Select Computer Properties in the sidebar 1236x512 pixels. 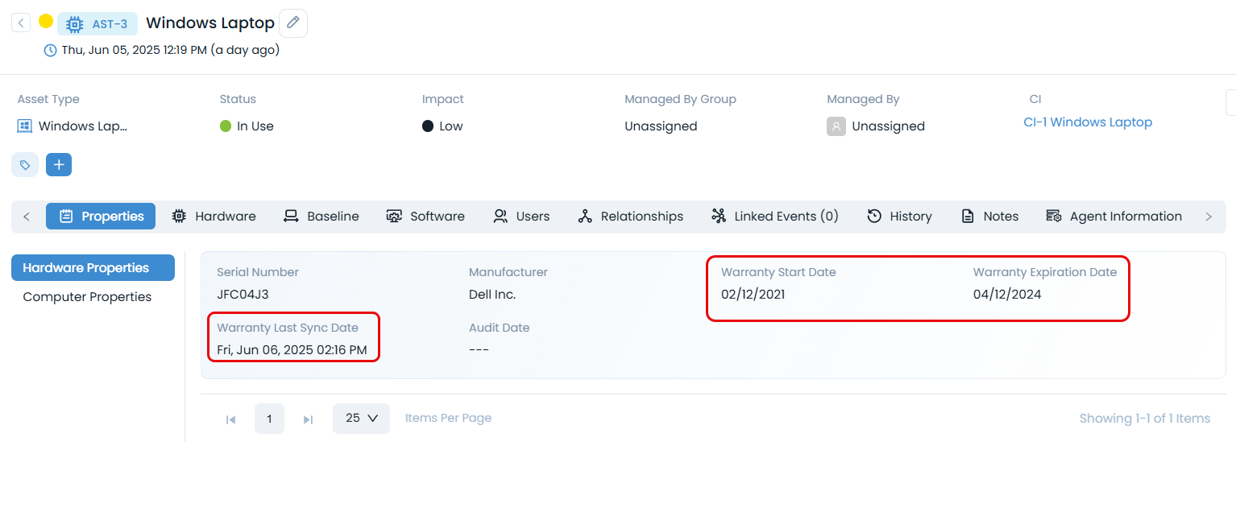point(87,297)
